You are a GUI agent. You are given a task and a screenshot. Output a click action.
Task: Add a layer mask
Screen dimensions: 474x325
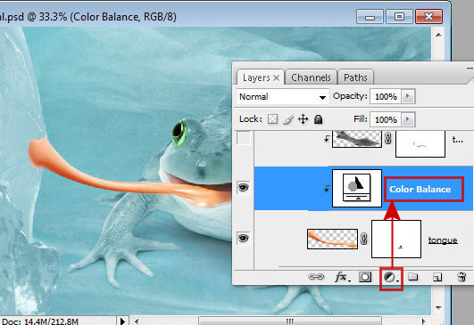tap(365, 277)
